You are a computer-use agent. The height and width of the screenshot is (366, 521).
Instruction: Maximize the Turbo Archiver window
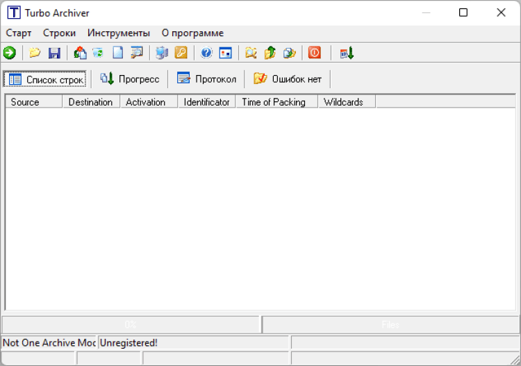tap(463, 13)
